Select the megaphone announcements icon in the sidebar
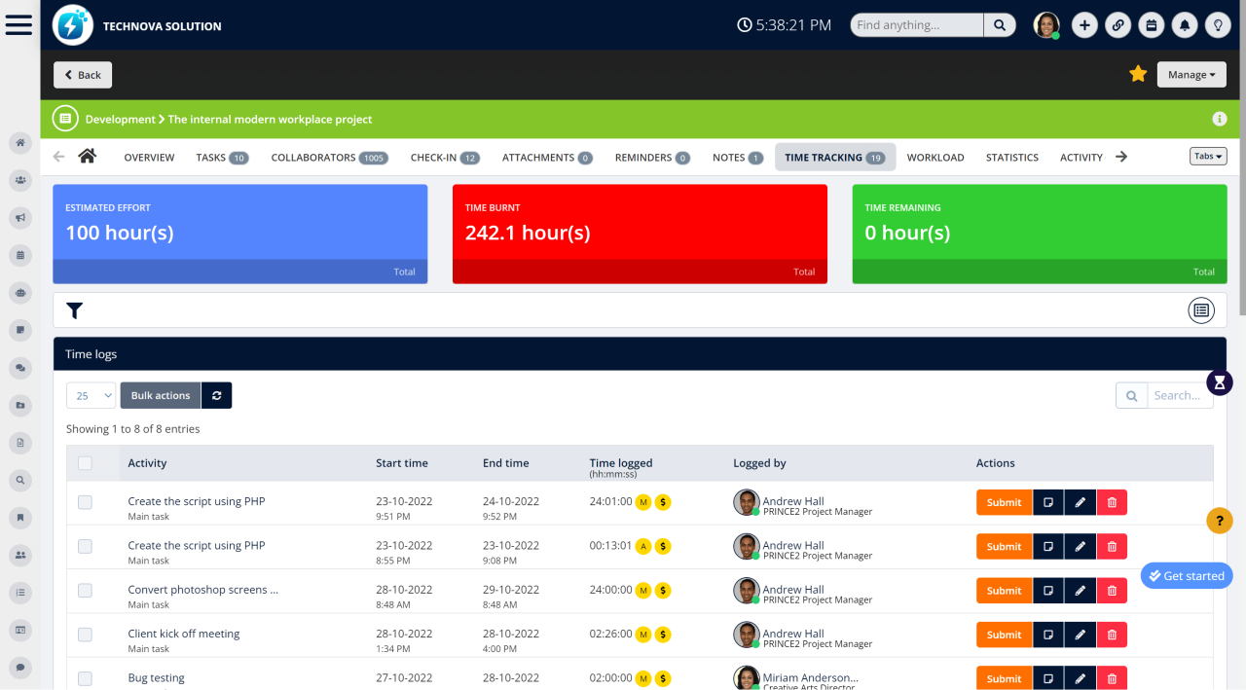Image resolution: width=1246 pixels, height=690 pixels. [20, 217]
